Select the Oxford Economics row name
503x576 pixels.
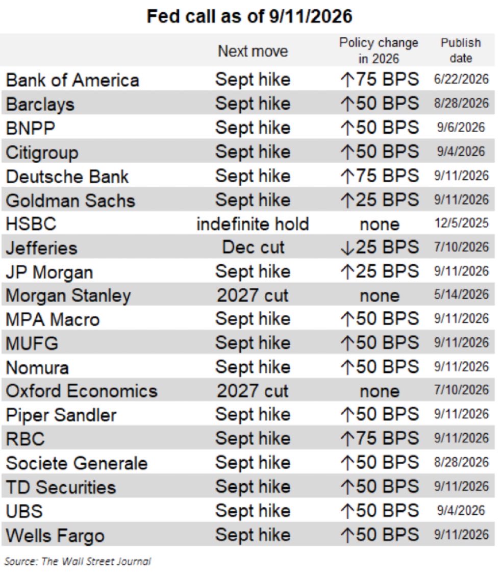[x=82, y=391]
